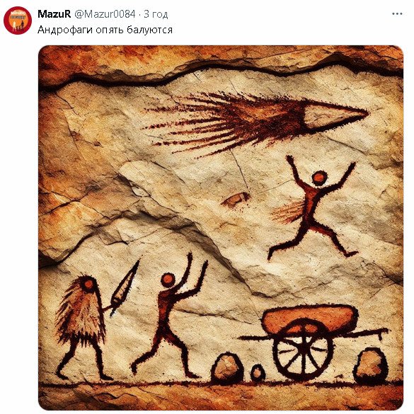Click the flying rocket cone in the painting
Screen dimensions: 414x414
click(x=335, y=115)
